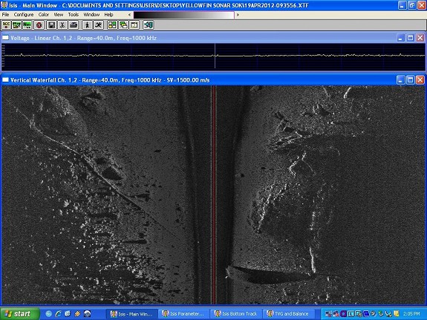The height and width of the screenshot is (320, 427).
Task: Click the Isis app icon in the main title bar
Action: coord(4,5)
